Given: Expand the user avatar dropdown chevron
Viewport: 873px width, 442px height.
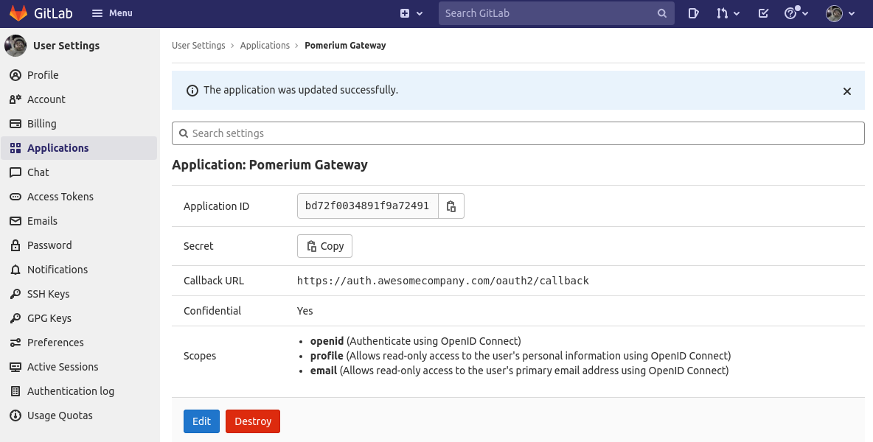Looking at the screenshot, I should point(852,13).
